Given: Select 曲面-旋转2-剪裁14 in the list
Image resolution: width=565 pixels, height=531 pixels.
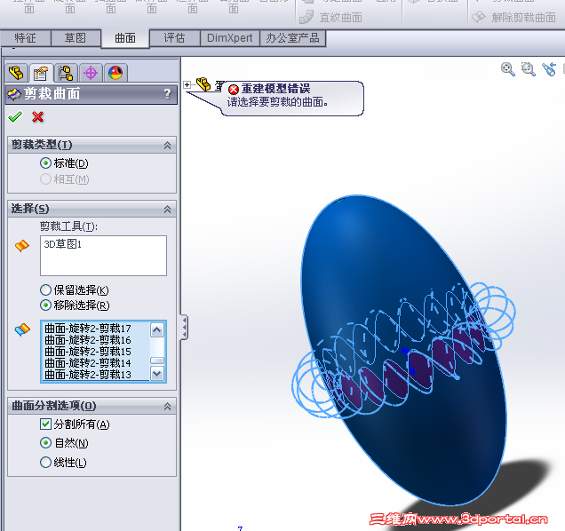Looking at the screenshot, I should (88, 363).
